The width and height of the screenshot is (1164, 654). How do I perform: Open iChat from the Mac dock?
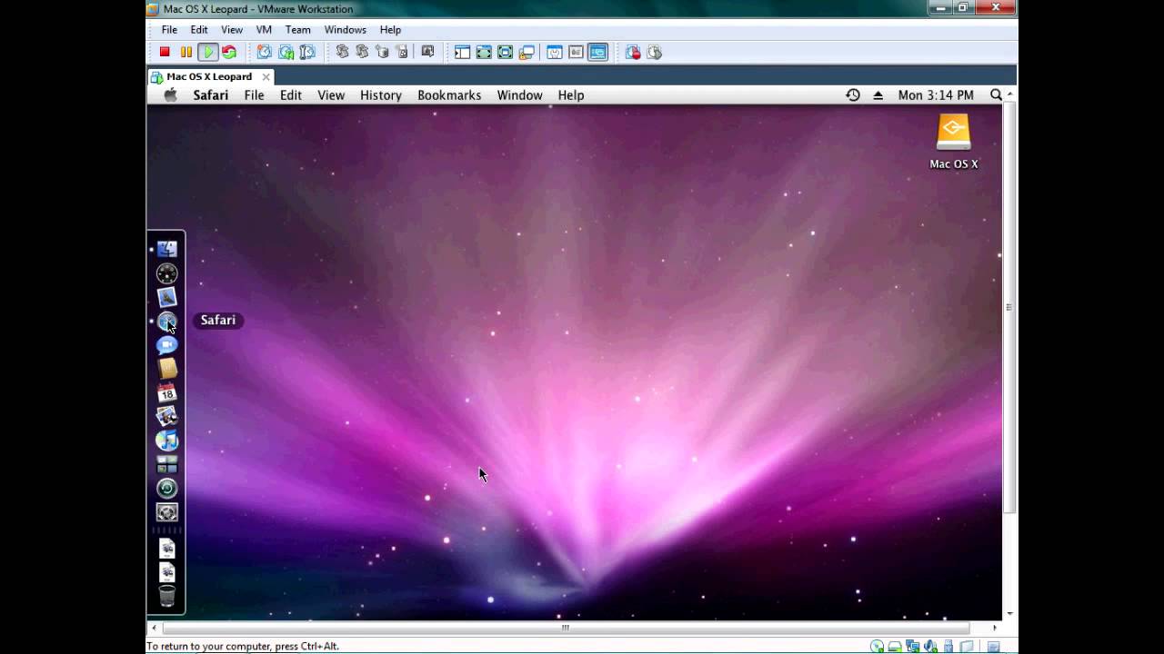click(x=166, y=345)
